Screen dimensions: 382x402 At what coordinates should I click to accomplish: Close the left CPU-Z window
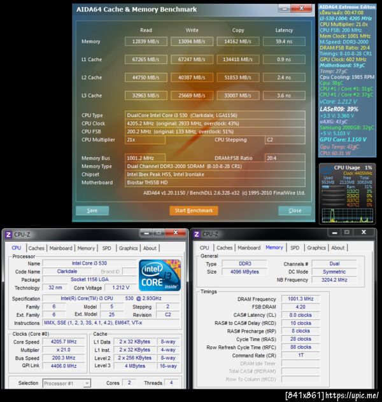click(176, 233)
